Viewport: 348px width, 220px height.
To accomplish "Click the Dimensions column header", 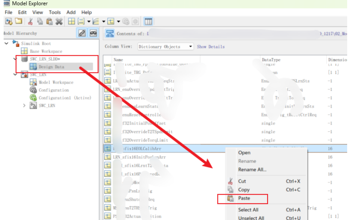I will (x=337, y=60).
